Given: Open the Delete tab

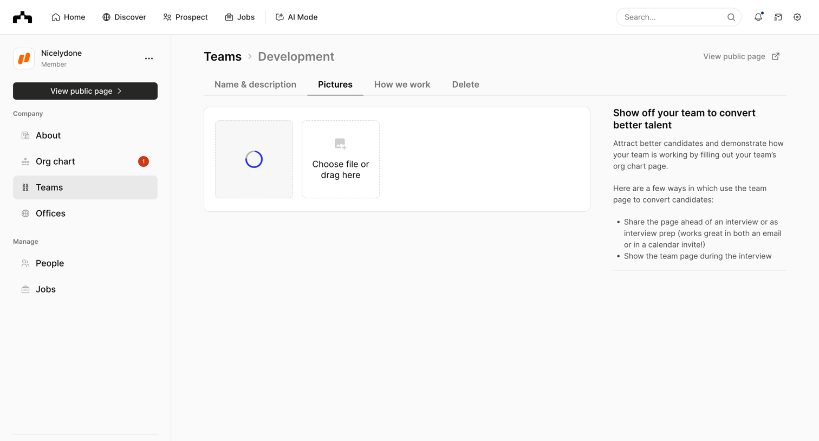Looking at the screenshot, I should [465, 85].
